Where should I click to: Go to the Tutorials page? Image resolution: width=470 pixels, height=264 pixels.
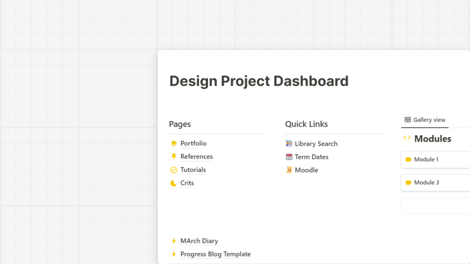coord(193,170)
